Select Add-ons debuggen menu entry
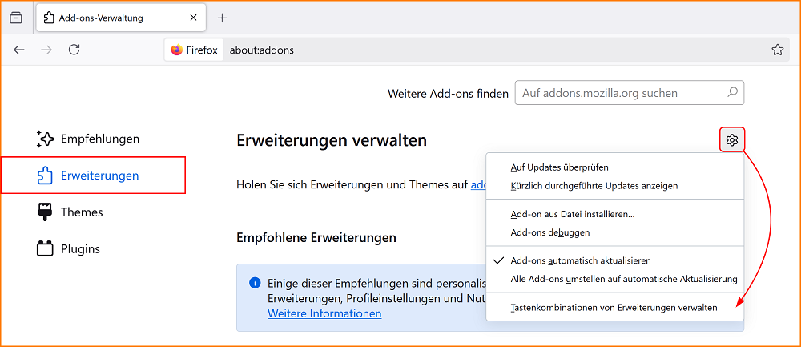The height and width of the screenshot is (347, 801). [614, 232]
